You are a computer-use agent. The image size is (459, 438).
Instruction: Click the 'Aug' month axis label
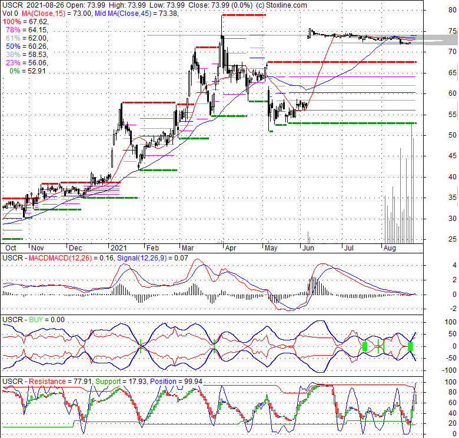tap(390, 248)
